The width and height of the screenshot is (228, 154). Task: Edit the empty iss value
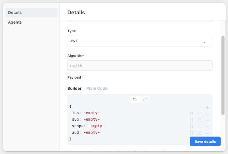coord(92,113)
